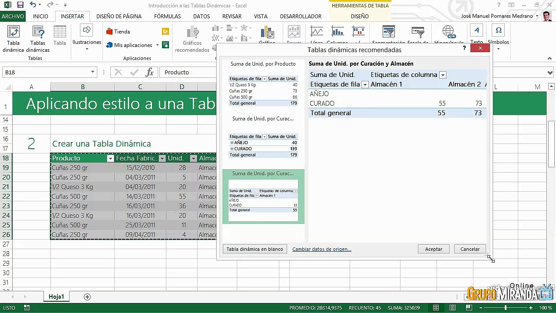Click the zoom slider in status bar
556x313 pixels.
click(x=506, y=308)
